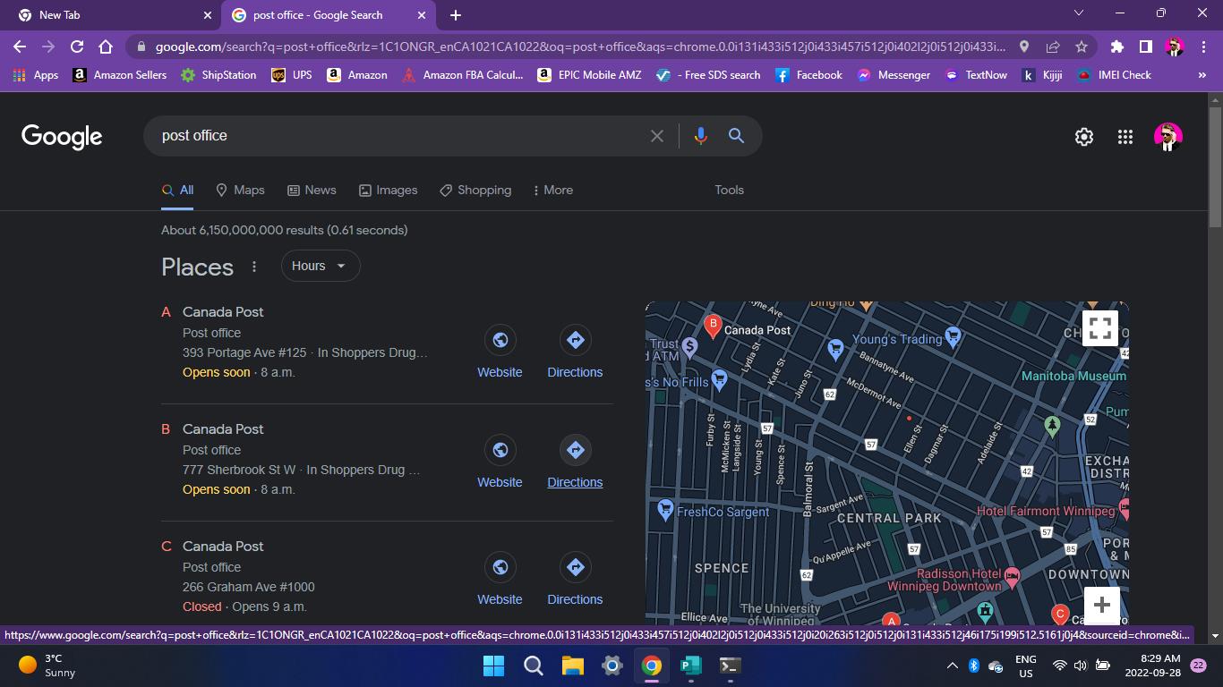Clear the search box with X icon

coord(657,136)
